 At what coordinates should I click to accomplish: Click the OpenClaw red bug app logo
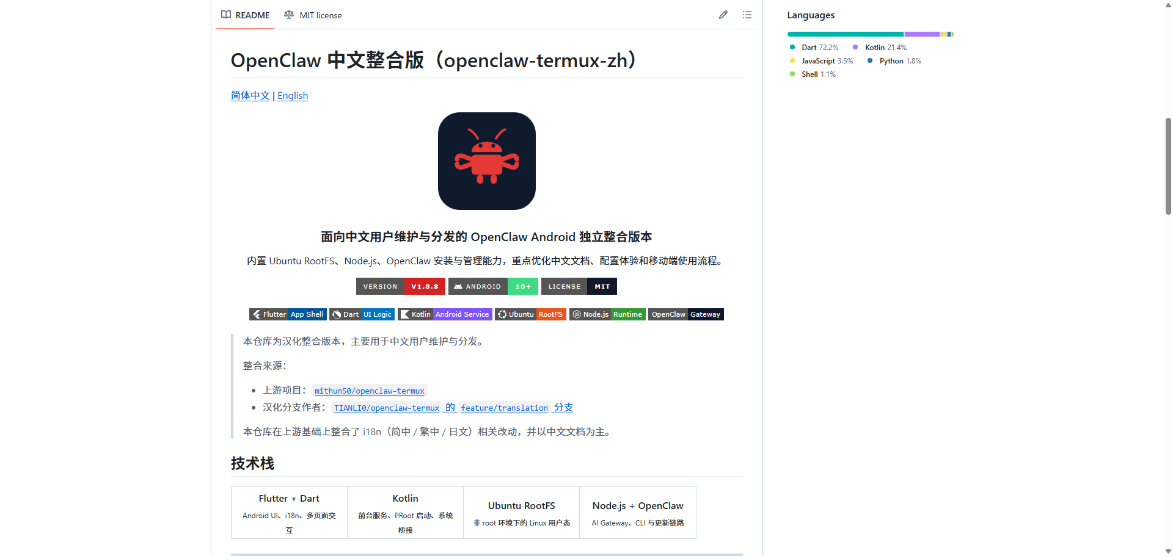(x=486, y=161)
